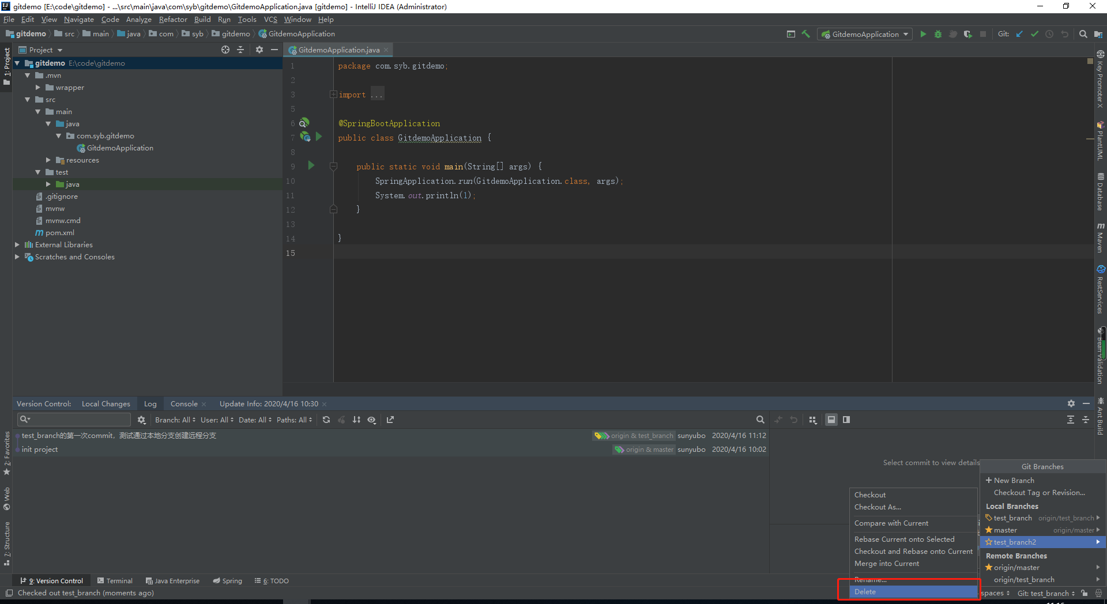The image size is (1107, 604).
Task: Open the Database tool window
Action: pos(1101,192)
